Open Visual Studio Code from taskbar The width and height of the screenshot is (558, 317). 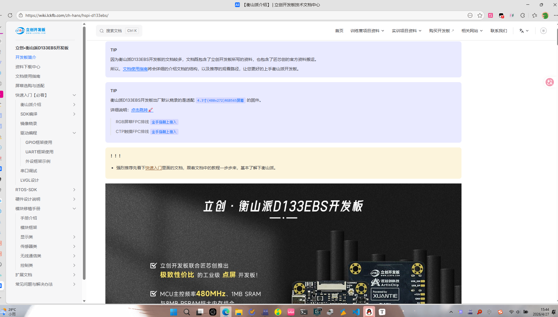click(x=356, y=312)
